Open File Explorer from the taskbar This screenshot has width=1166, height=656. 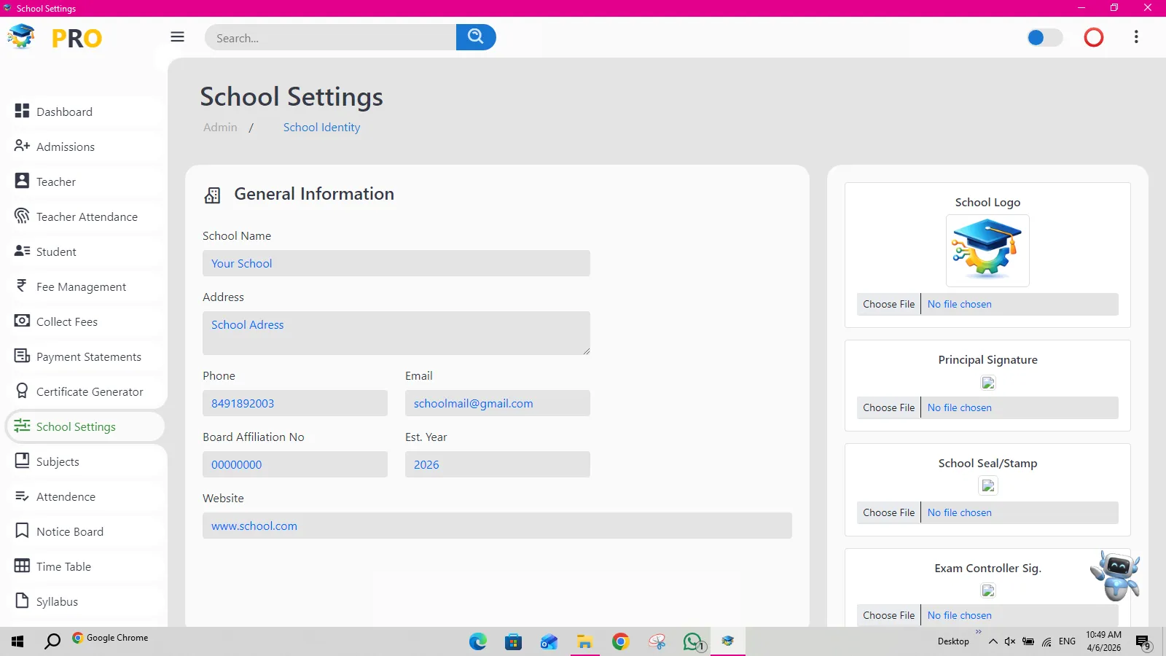pyautogui.click(x=584, y=641)
